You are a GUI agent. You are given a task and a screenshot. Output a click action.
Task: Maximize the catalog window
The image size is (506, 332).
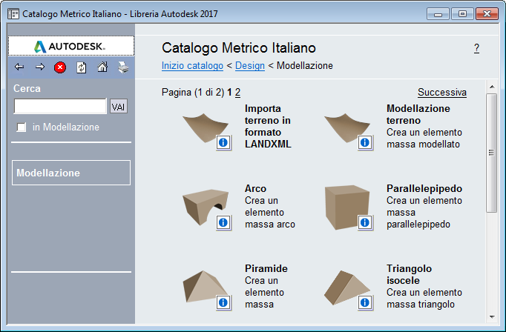[x=462, y=14]
